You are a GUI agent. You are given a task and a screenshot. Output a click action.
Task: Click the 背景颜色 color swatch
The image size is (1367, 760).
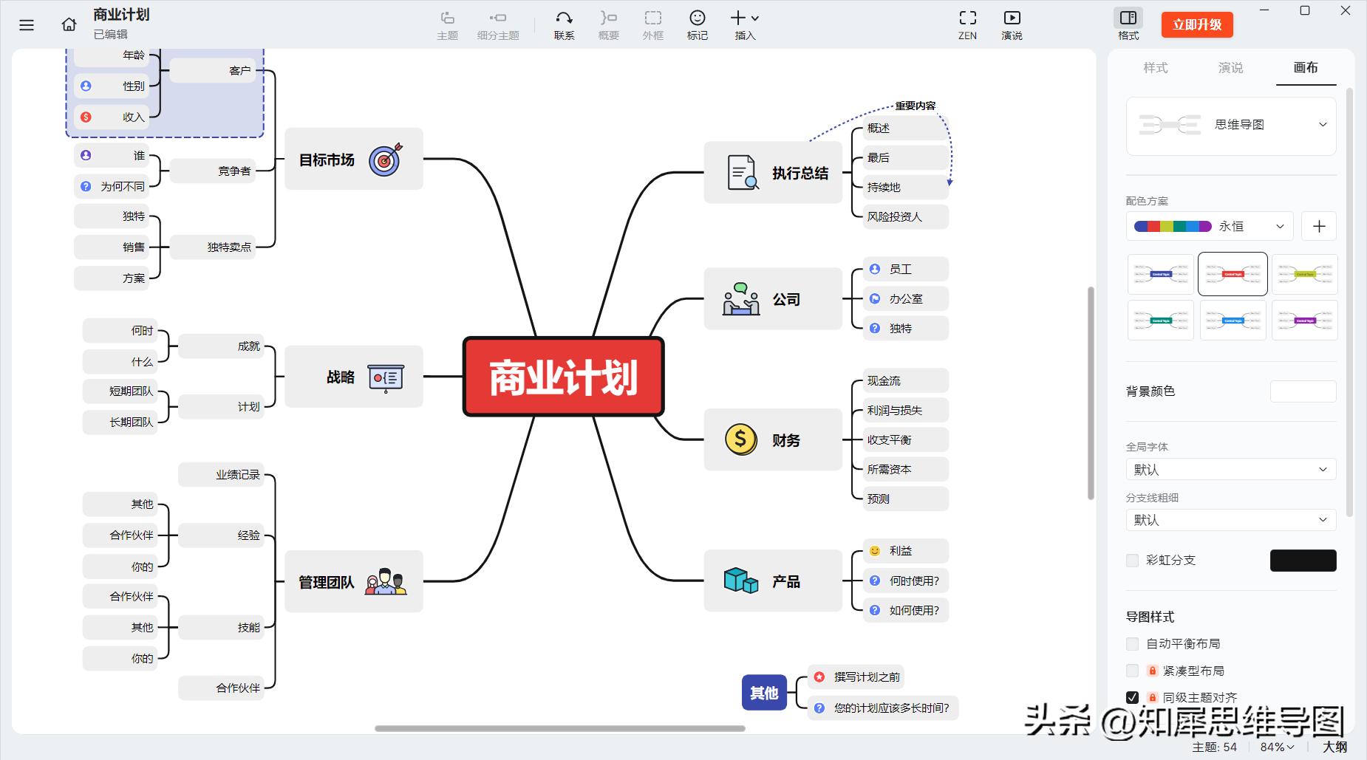1303,391
